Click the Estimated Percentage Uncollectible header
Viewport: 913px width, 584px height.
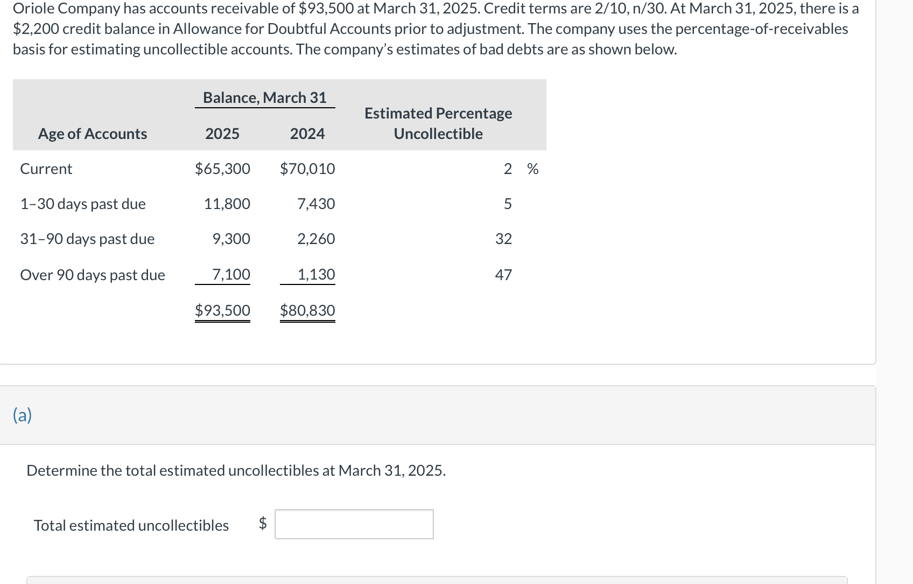pos(438,123)
